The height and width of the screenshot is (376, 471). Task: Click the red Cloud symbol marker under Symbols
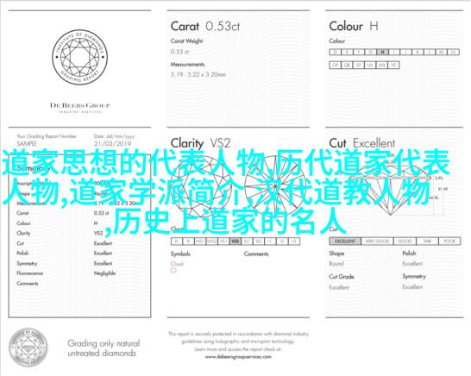click(173, 271)
